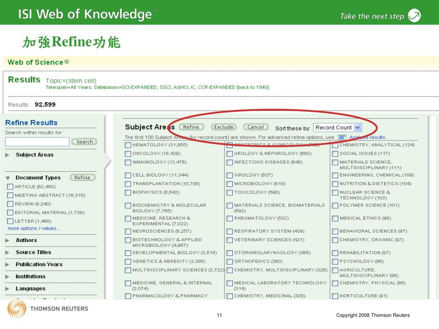
Task: Check the MEDICAL ETHICS checkbox
Action: [x=335, y=218]
